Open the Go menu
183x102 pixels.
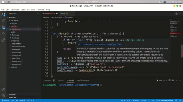click(x=28, y=10)
